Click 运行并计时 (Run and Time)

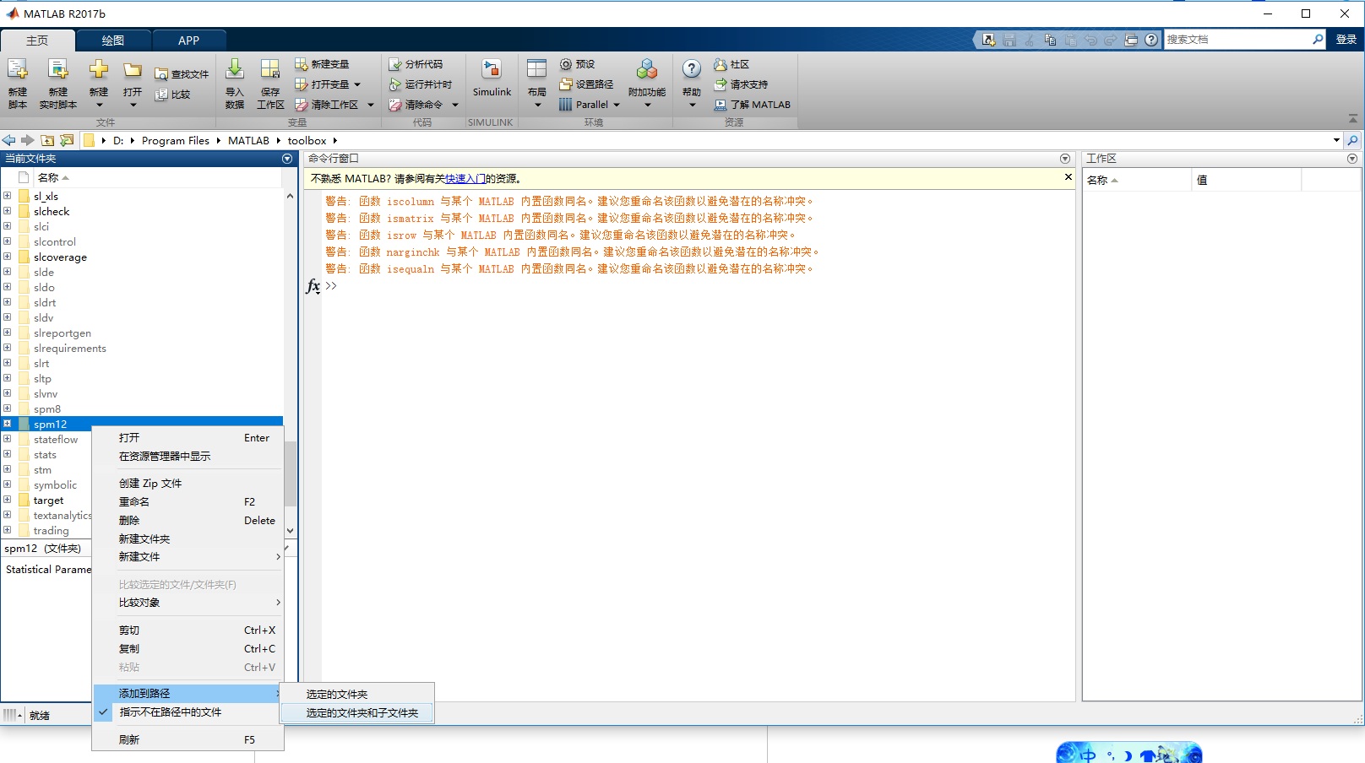[421, 84]
